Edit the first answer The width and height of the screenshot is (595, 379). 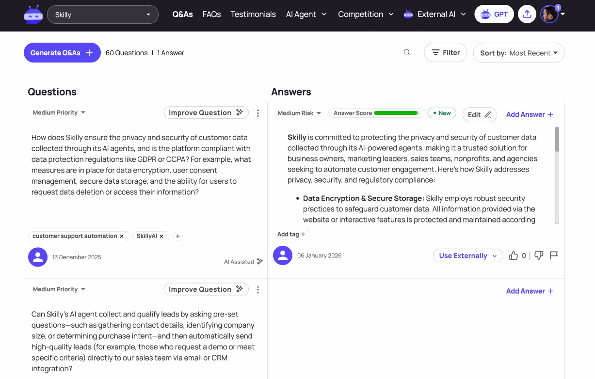click(480, 114)
